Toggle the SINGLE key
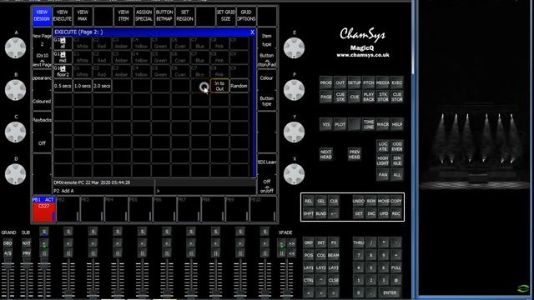Screen dimensions: 534x300 [x=397, y=161]
